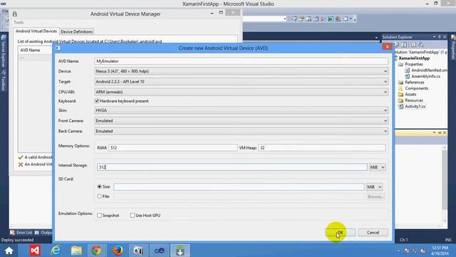Click the first icon in Visual Studio toolbar group
Image resolution: width=456 pixels, height=257 pixels.
tap(294, 19)
